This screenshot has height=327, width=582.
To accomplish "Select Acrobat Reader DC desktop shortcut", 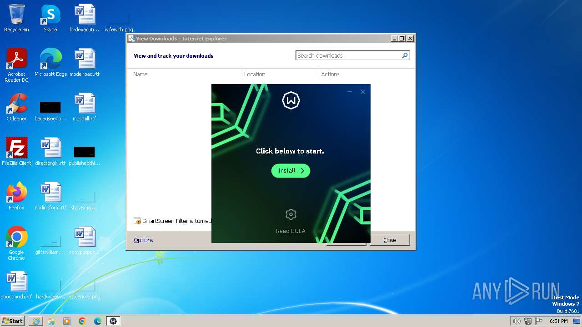I will click(x=16, y=65).
